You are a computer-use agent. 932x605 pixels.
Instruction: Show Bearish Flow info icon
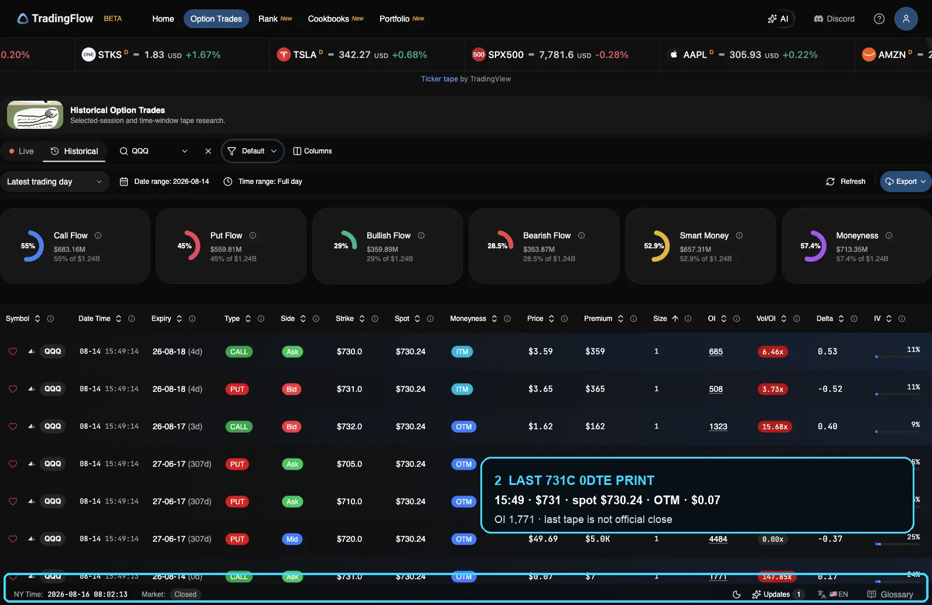click(582, 235)
